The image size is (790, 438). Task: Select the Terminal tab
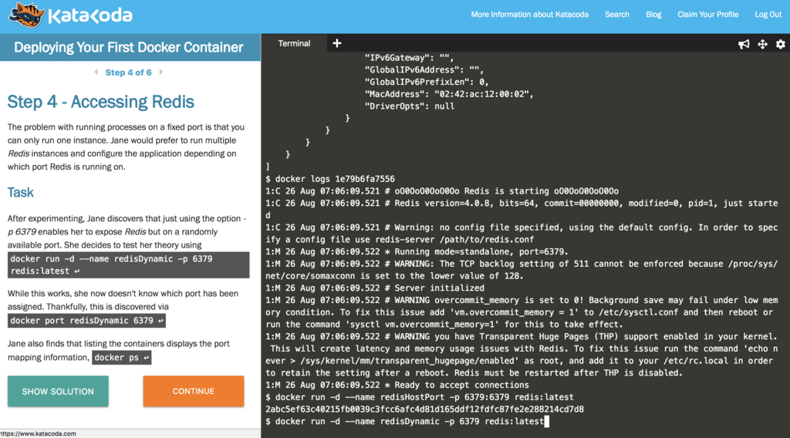pyautogui.click(x=294, y=43)
